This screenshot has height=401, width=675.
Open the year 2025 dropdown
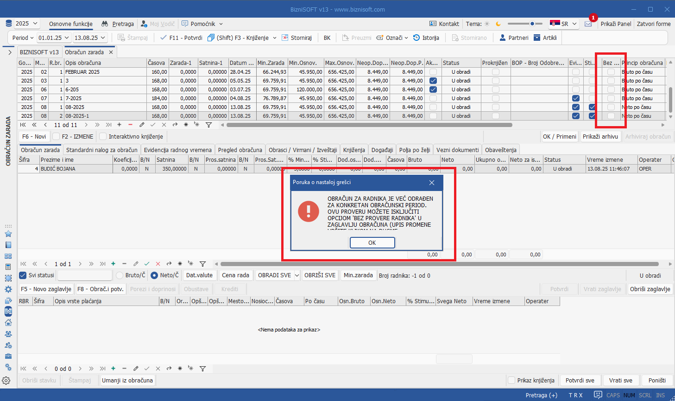pos(27,24)
